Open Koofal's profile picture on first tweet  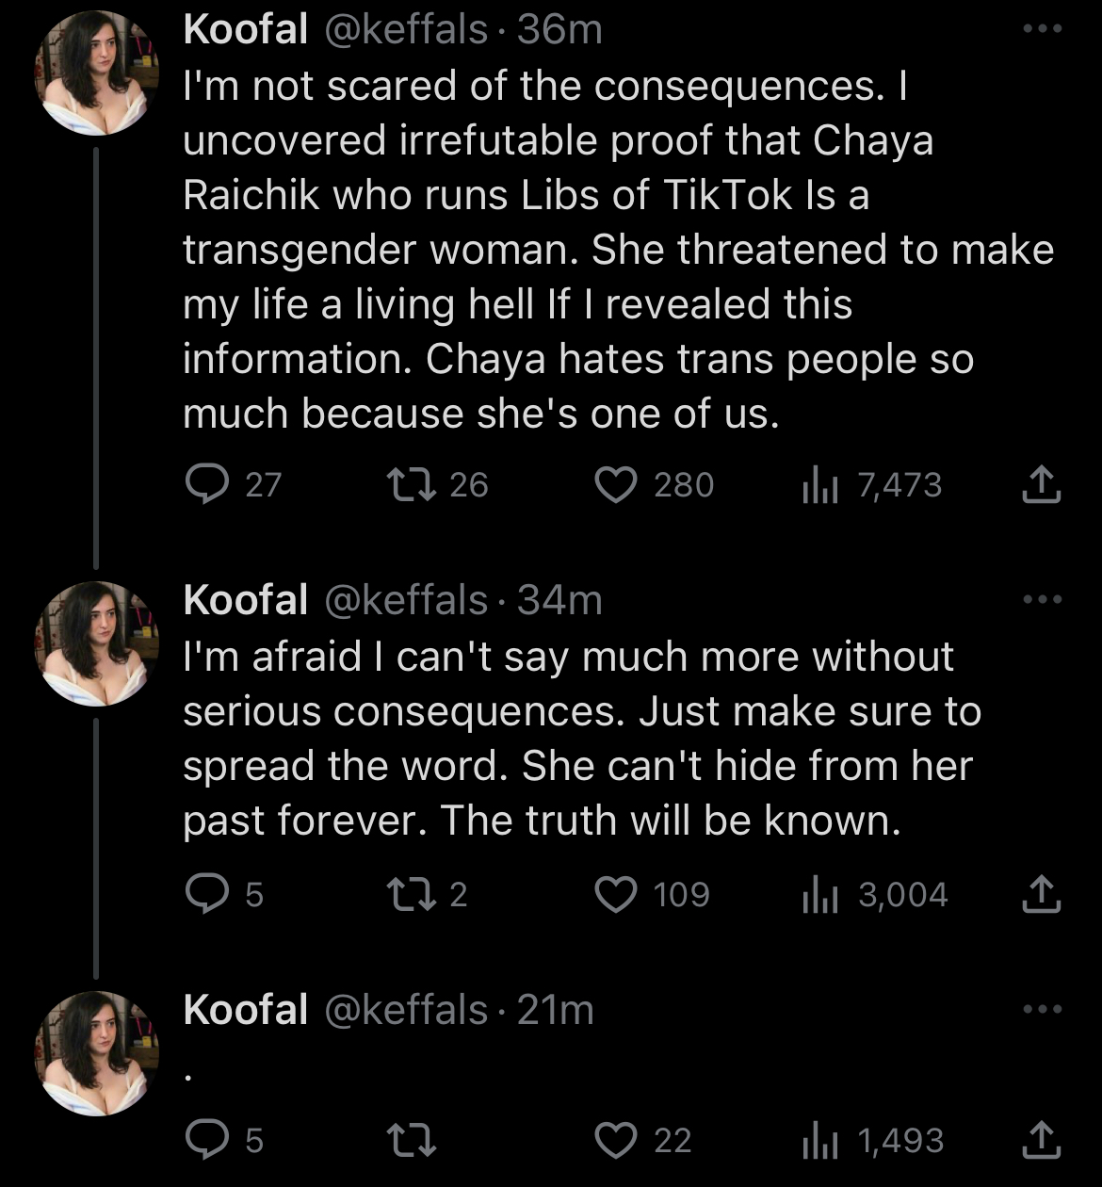96,73
